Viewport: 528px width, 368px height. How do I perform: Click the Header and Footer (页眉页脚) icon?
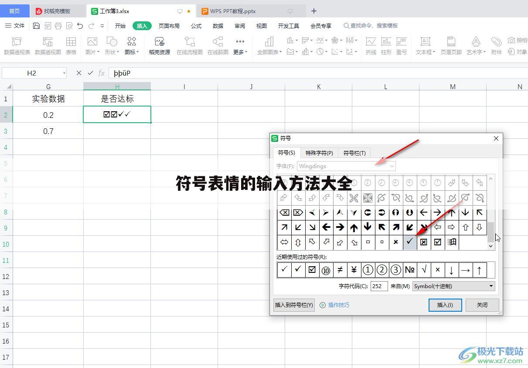tap(451, 46)
